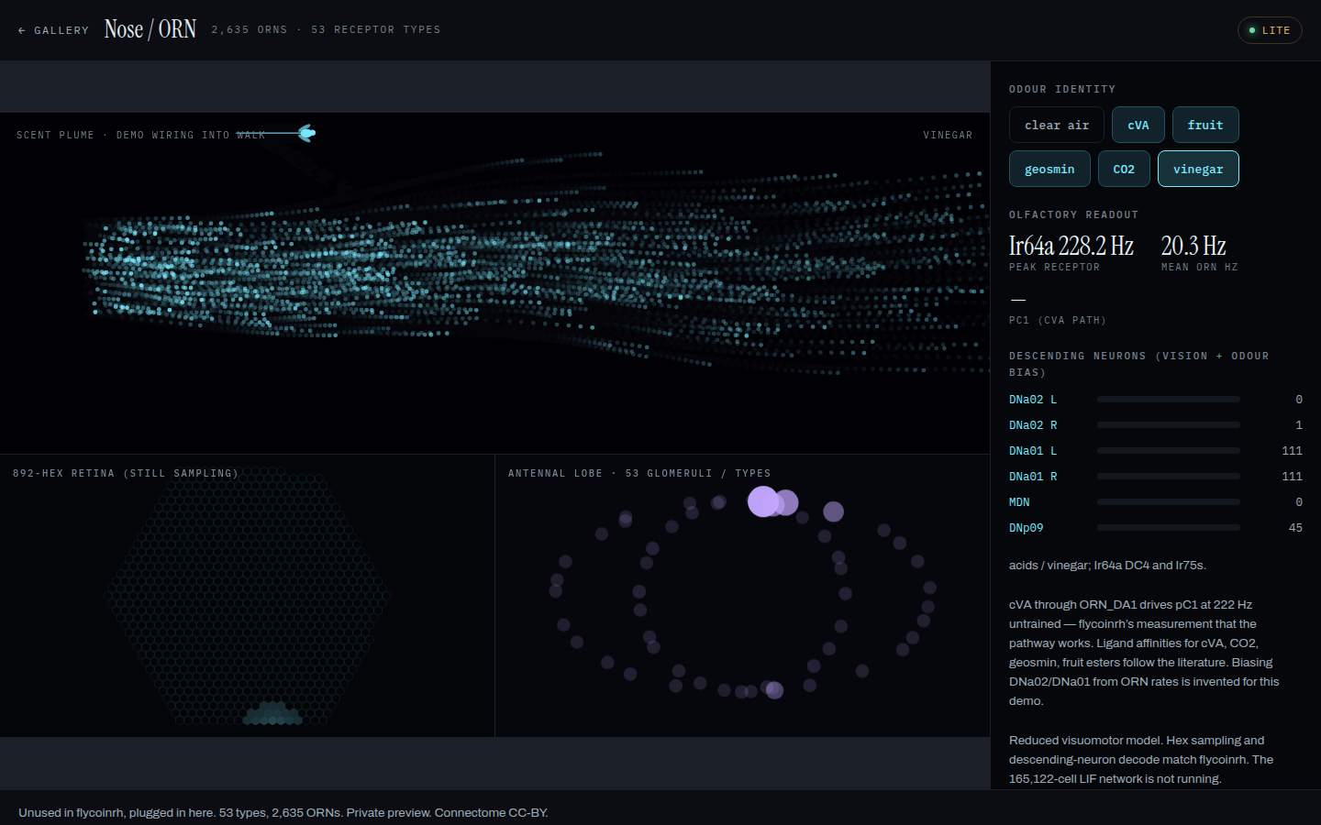1321x825 pixels.
Task: Click the green LITE status dot
Action: click(x=1252, y=30)
